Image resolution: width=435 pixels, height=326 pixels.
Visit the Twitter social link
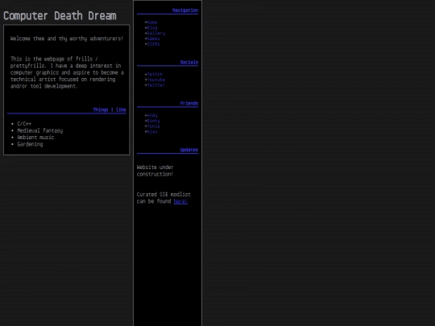[156, 85]
